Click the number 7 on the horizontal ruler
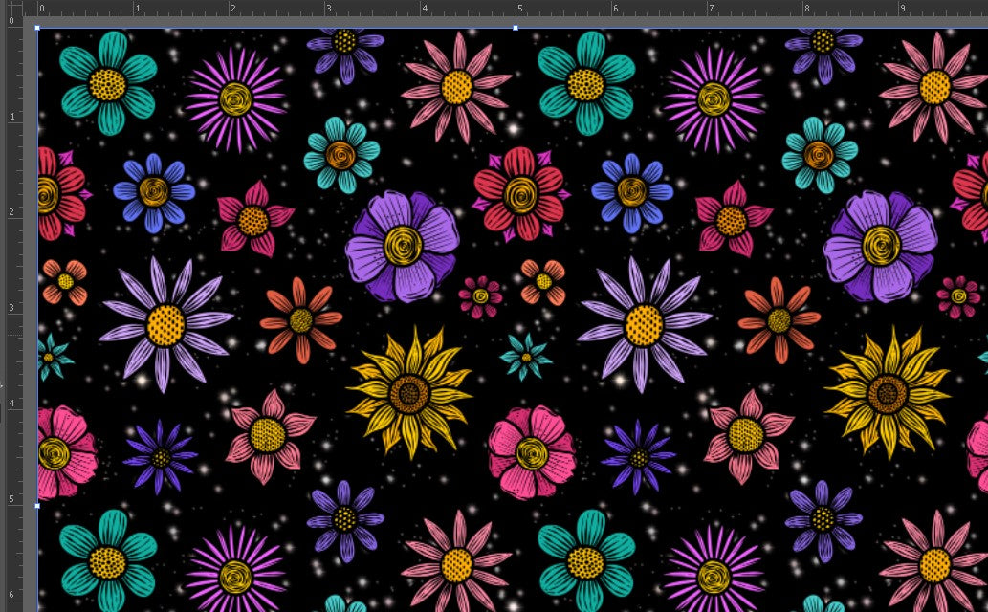Image resolution: width=988 pixels, height=612 pixels. tap(711, 9)
